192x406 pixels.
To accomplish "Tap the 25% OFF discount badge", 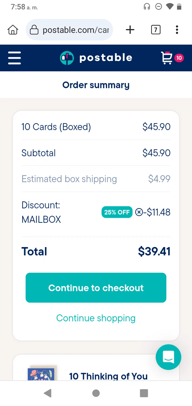I will point(117,212).
